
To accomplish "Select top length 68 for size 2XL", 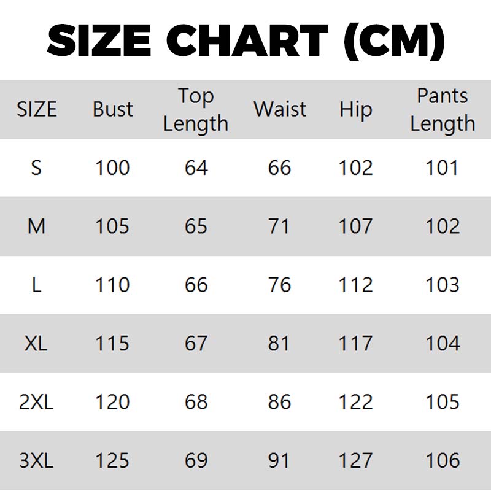I will click(196, 402).
